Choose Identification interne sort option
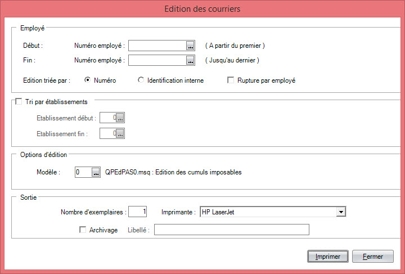405x274 pixels. click(141, 80)
